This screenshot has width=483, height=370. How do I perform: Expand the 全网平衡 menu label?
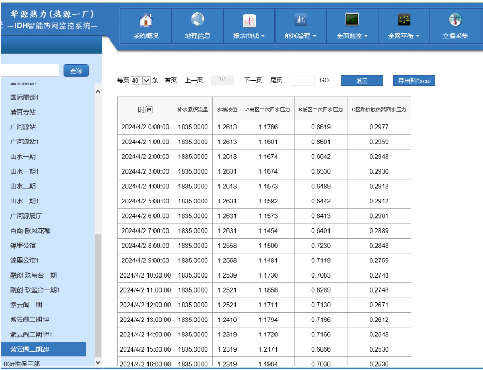tap(404, 36)
